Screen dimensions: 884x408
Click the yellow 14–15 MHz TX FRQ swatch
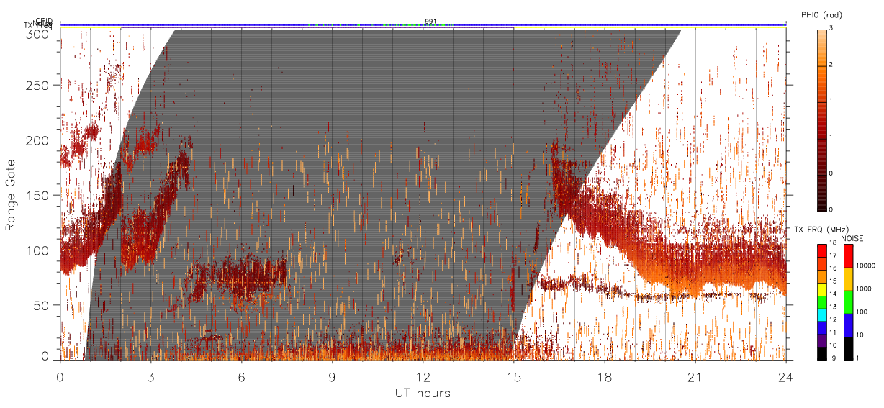point(822,289)
